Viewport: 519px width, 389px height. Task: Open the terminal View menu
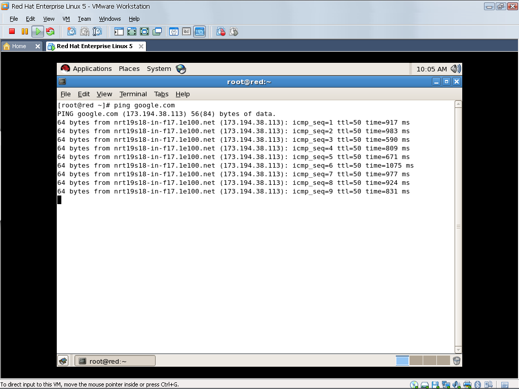pyautogui.click(x=104, y=94)
